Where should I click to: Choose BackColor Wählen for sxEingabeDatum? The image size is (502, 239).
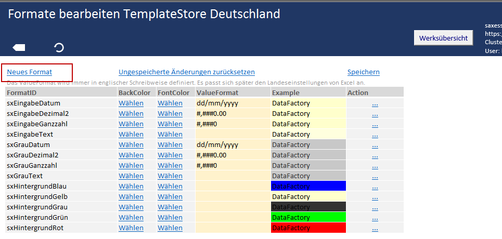point(131,103)
